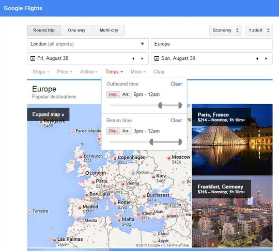
Task: Open the departure date calendar icon
Action: point(33,58)
